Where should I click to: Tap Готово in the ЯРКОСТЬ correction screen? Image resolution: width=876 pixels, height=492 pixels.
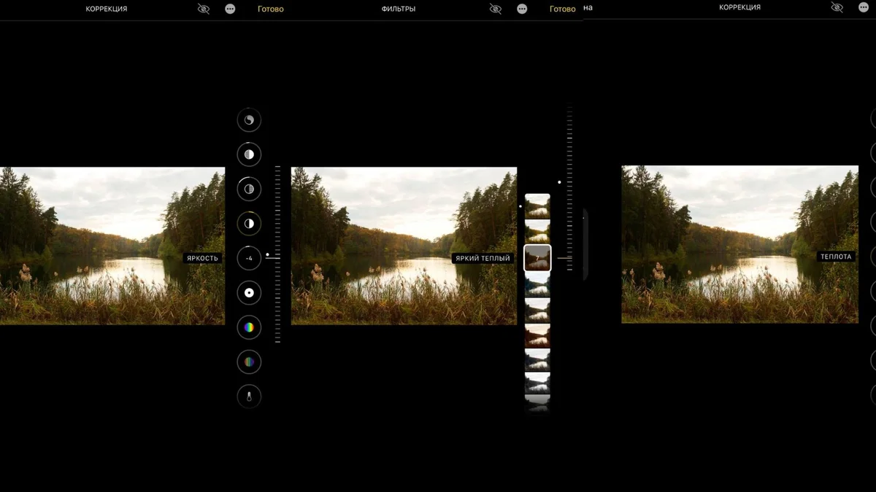(271, 9)
